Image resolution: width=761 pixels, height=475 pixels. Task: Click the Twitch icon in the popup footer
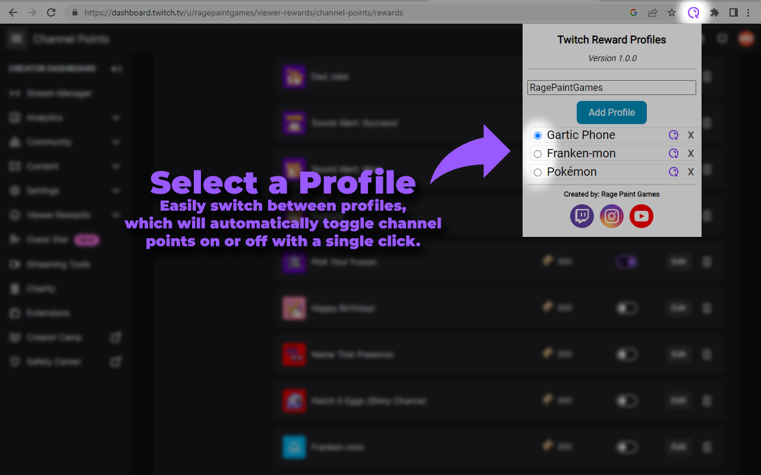pyautogui.click(x=581, y=216)
